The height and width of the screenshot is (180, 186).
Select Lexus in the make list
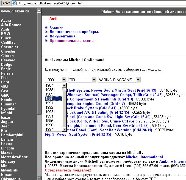tap(6, 144)
